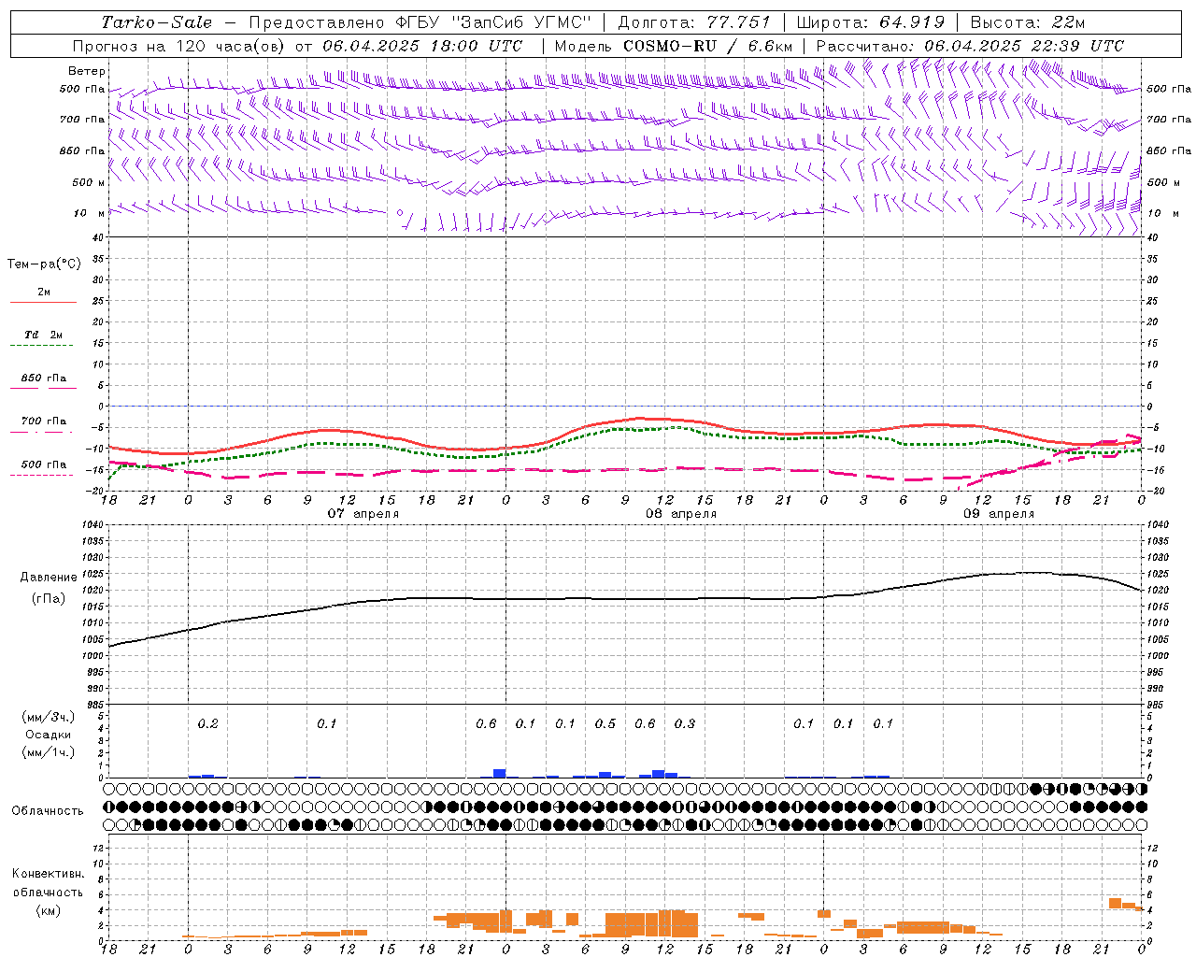The height and width of the screenshot is (957, 1196).
Task: Click the "2м" temperature legend entry
Action: [x=44, y=293]
